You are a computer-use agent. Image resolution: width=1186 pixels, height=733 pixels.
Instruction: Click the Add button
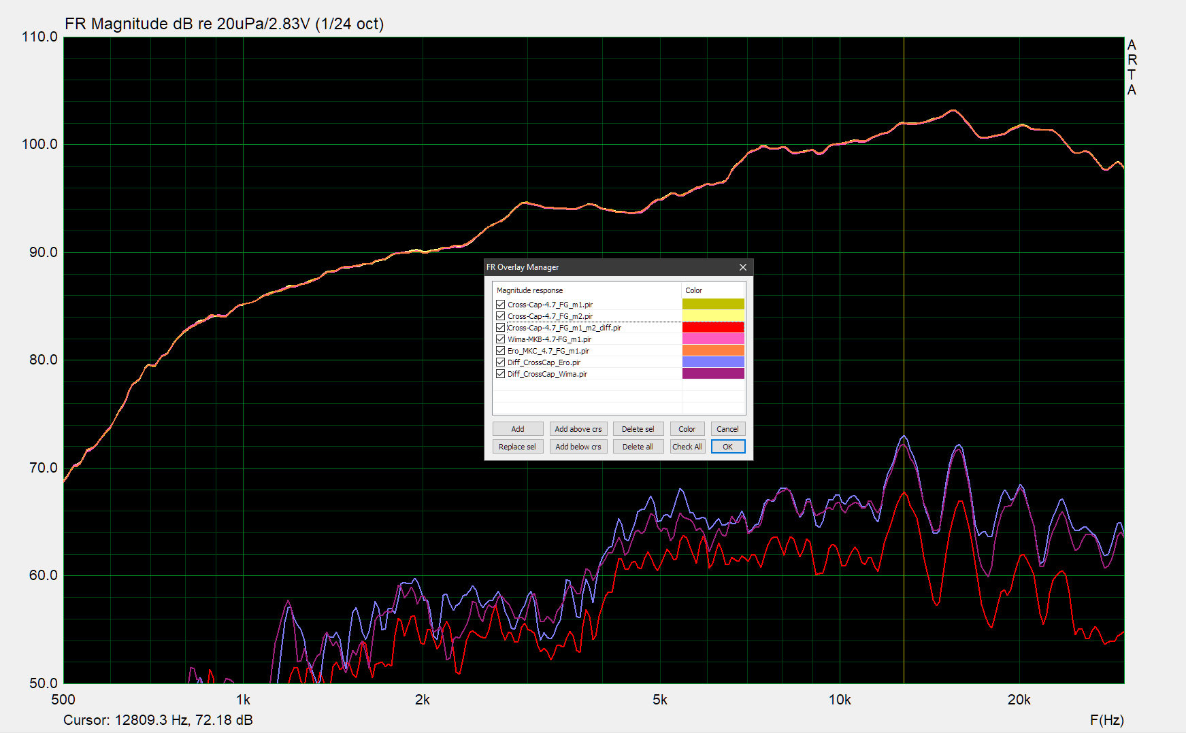(x=517, y=429)
